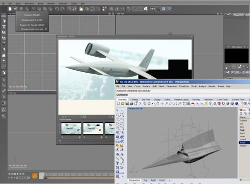Add a viewport tab with plus button
Image resolution: width=250 pixels, height=184 pixels.
169,180
